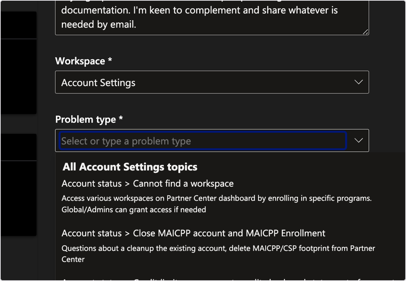Image resolution: width=406 pixels, height=281 pixels.
Task: Choose Account status > Cannot find a workspace
Action: coord(148,184)
